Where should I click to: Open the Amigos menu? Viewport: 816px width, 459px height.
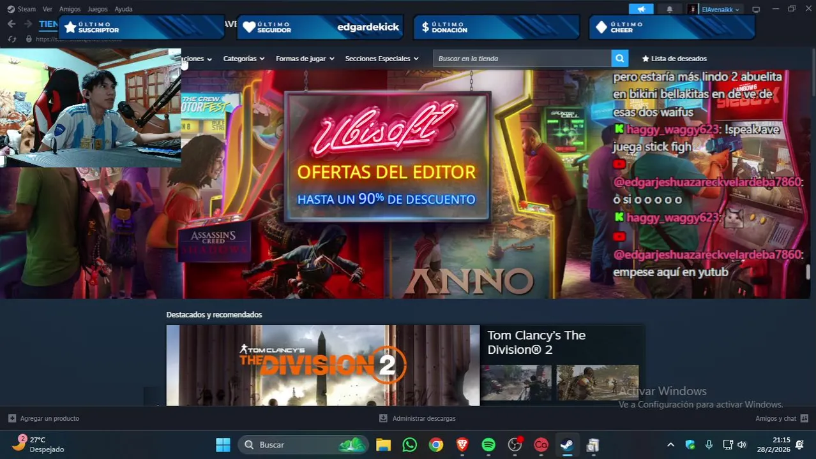70,9
